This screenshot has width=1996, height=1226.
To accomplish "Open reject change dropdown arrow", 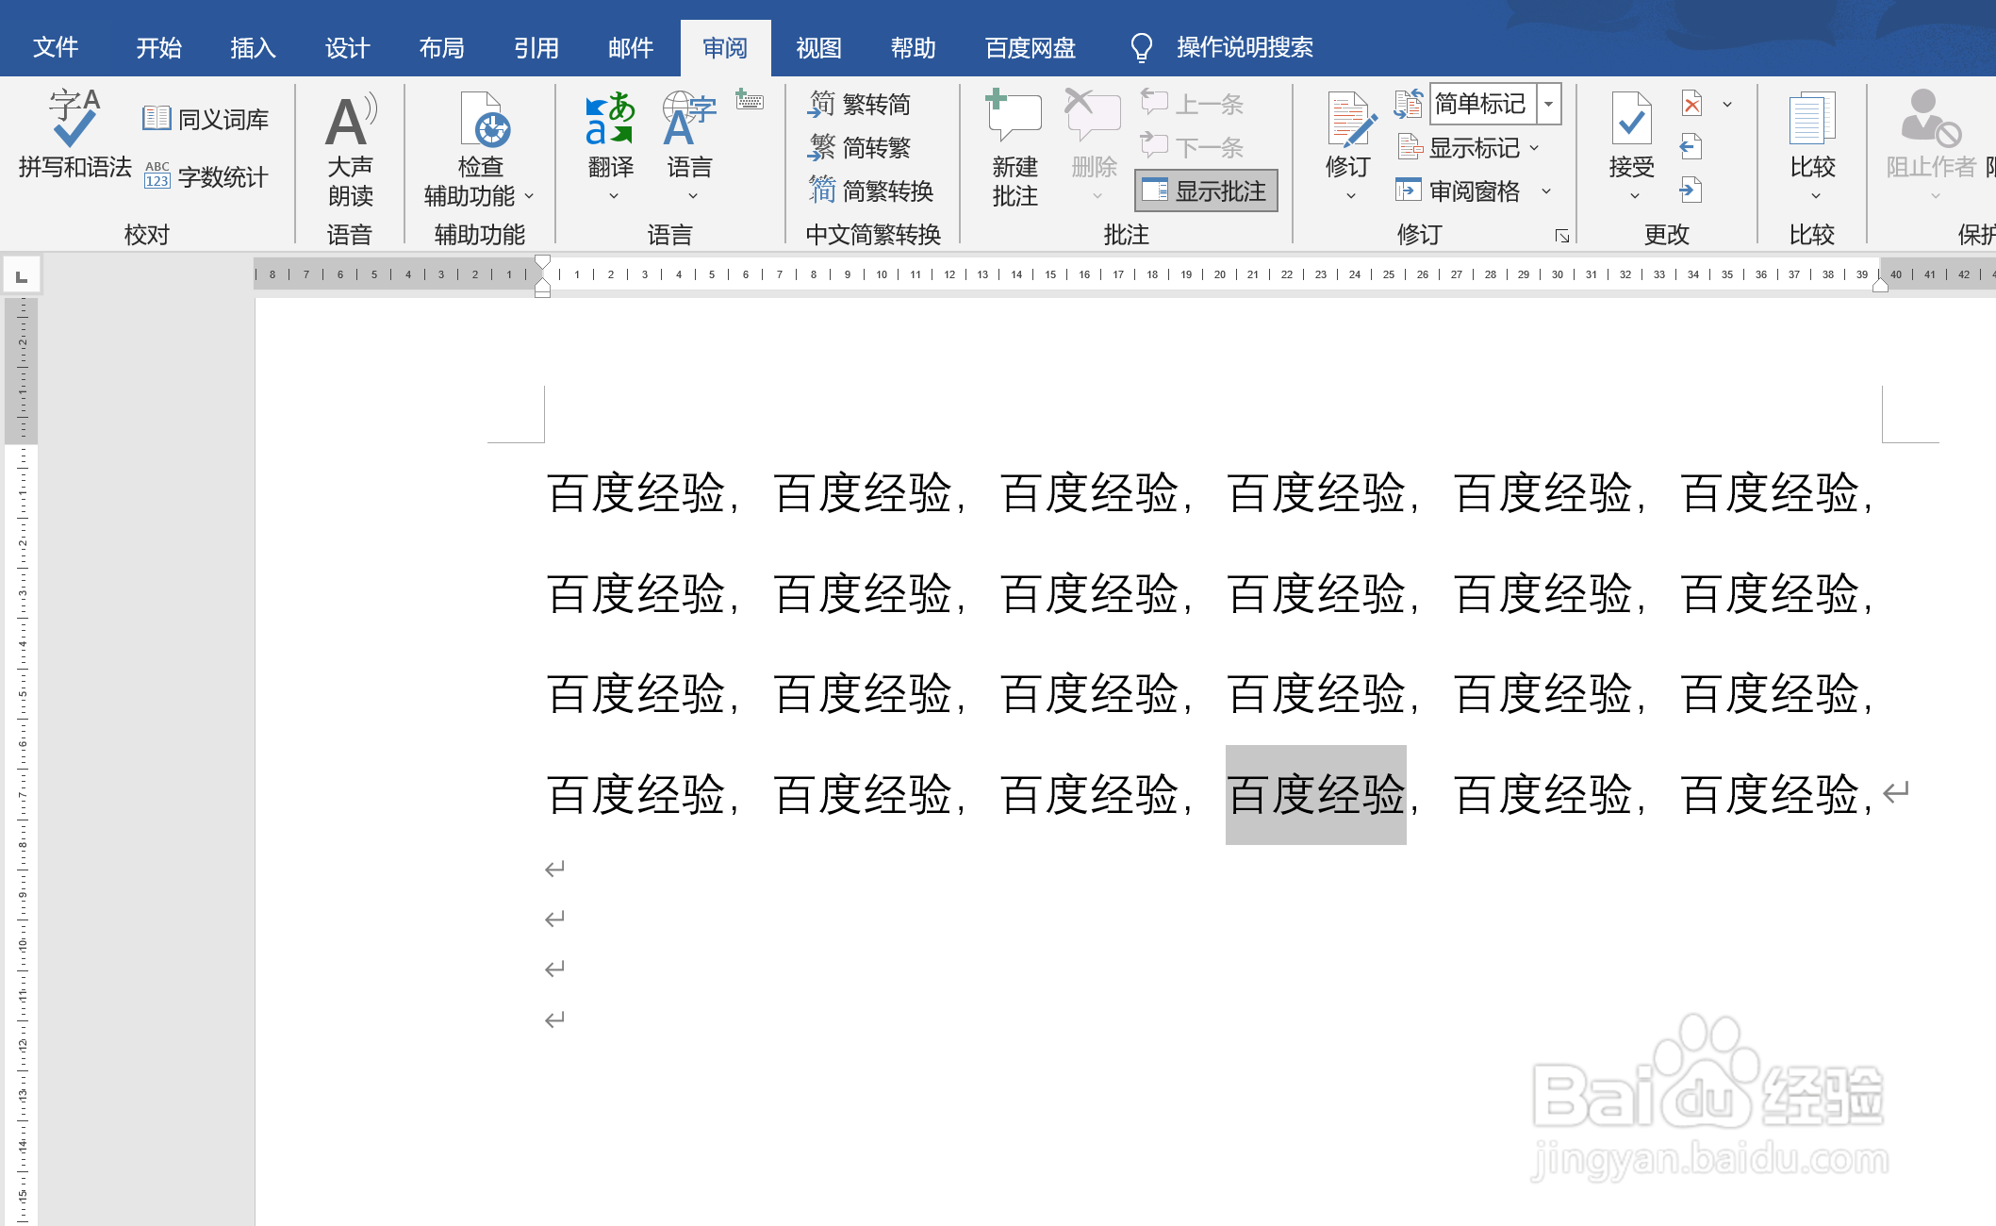I will pos(1727,104).
